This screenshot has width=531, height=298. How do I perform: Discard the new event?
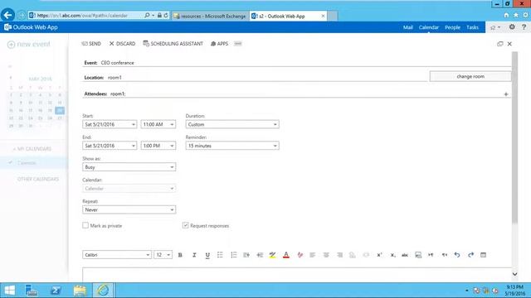pos(122,44)
